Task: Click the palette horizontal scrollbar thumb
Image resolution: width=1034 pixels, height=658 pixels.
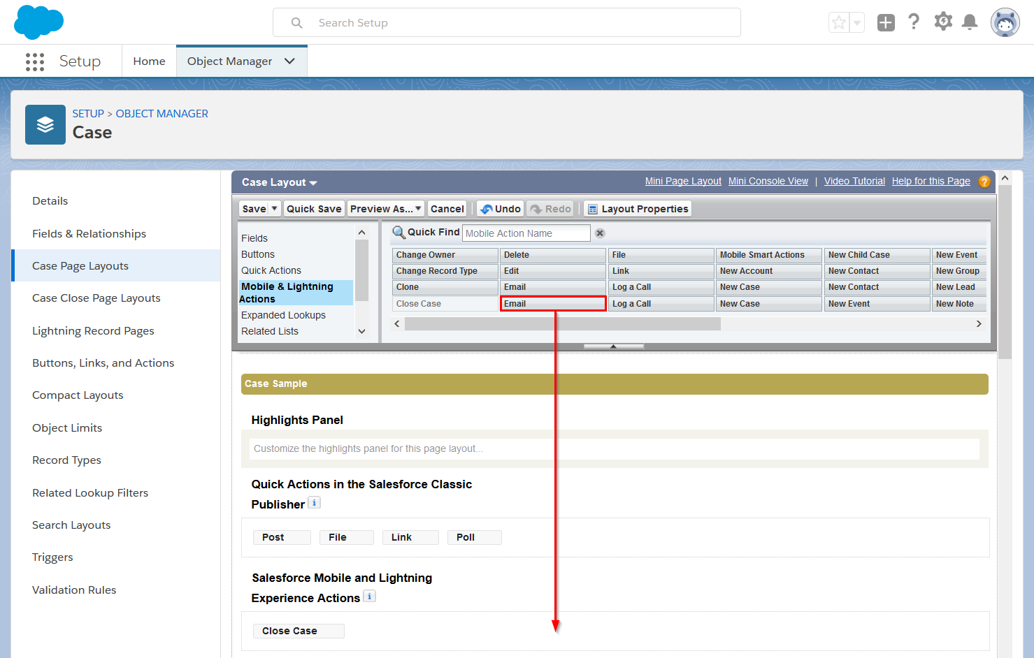Action: click(x=563, y=323)
